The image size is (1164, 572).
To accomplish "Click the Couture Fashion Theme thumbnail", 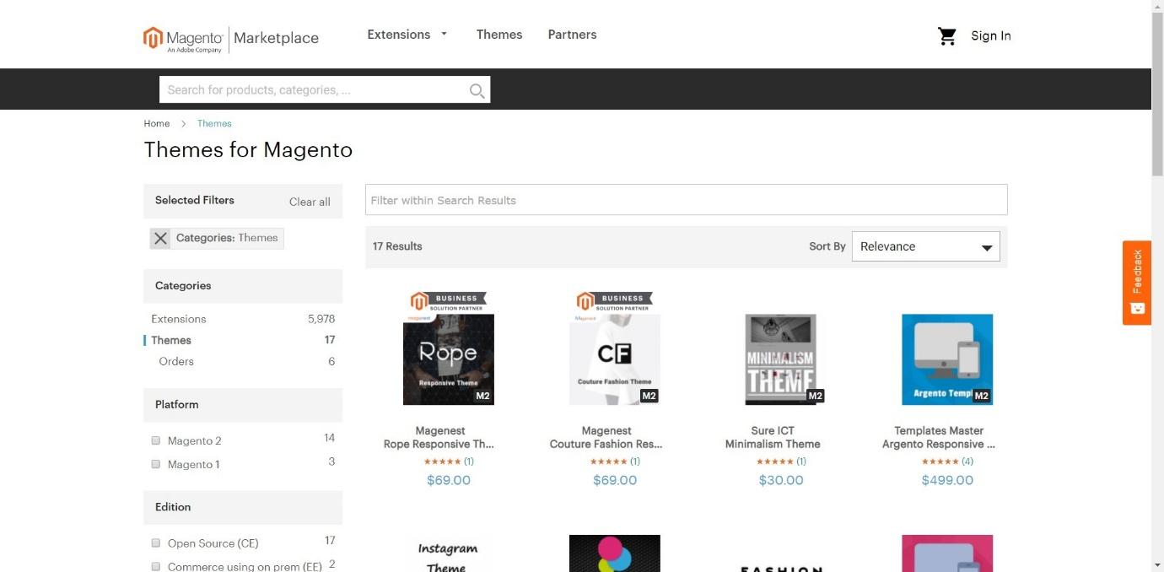I will coord(615,359).
